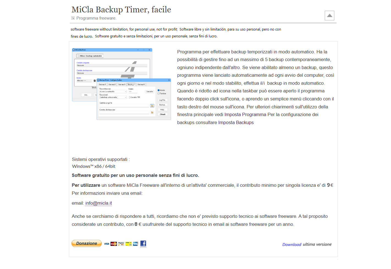
Task: Click the 'Programma freeware.' subtitle
Action: 96,18
